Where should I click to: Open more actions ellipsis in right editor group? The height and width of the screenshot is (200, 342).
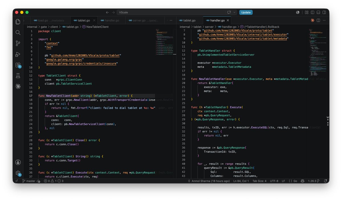tap(324, 20)
